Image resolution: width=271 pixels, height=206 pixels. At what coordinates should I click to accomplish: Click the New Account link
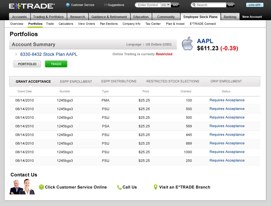(x=252, y=17)
